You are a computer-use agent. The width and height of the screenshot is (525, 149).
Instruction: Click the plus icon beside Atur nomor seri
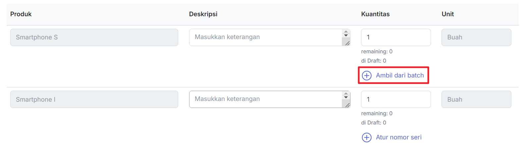pos(367,137)
